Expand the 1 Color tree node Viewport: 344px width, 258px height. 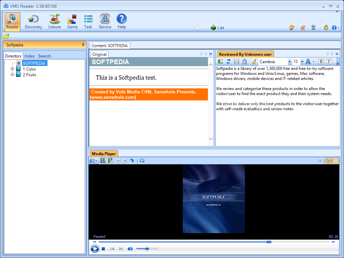[x=12, y=69]
